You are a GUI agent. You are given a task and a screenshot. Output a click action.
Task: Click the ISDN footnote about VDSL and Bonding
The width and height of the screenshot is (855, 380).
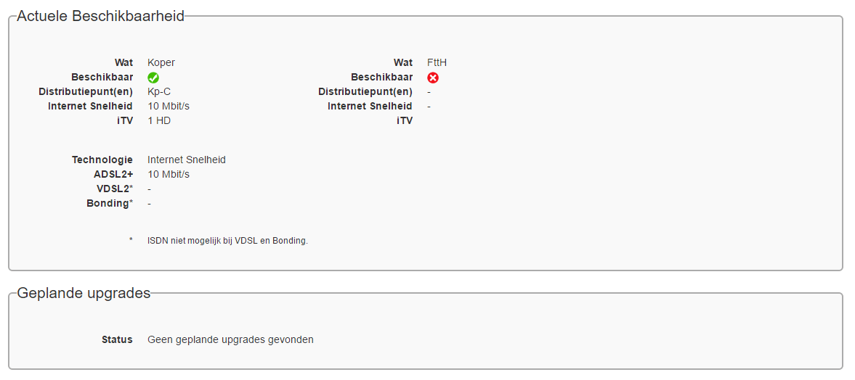click(x=227, y=241)
